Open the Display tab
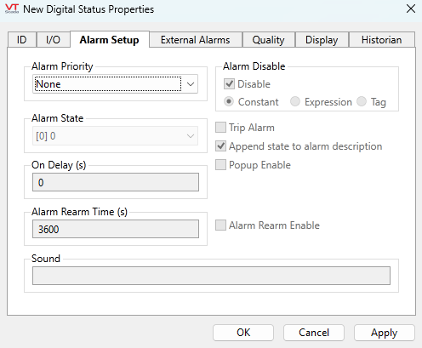Viewport: 422px width, 348px height. [x=322, y=40]
